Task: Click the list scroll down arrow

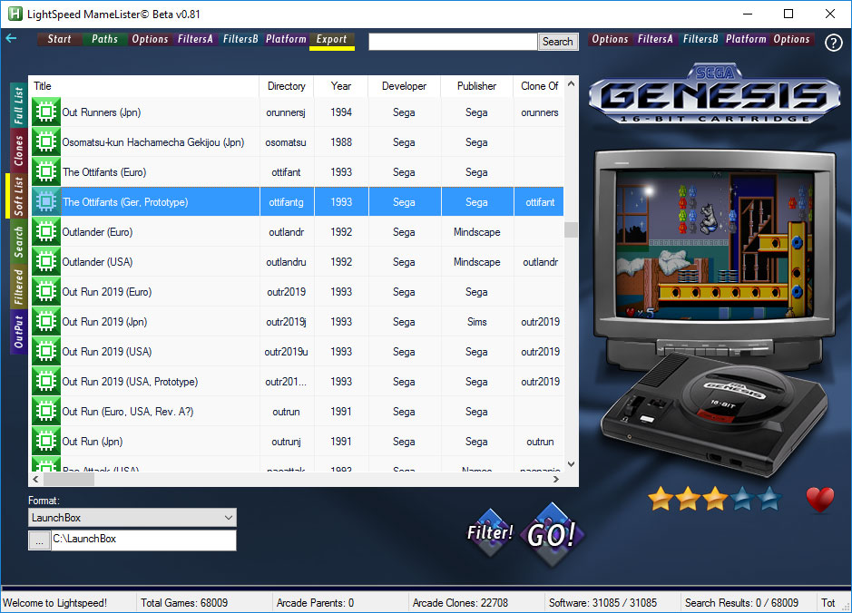Action: 571,464
